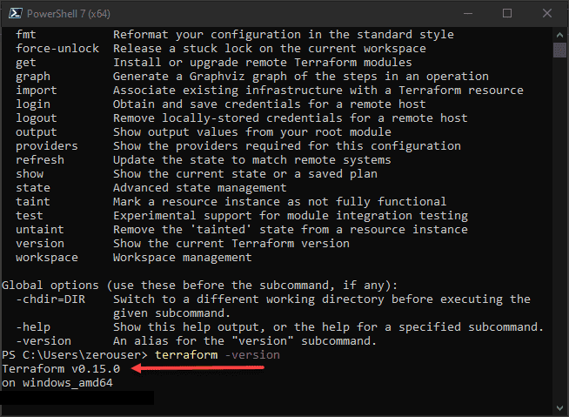Click the vertical scrollbar thumb
Image resolution: width=569 pixels, height=417 pixels.
560,49
